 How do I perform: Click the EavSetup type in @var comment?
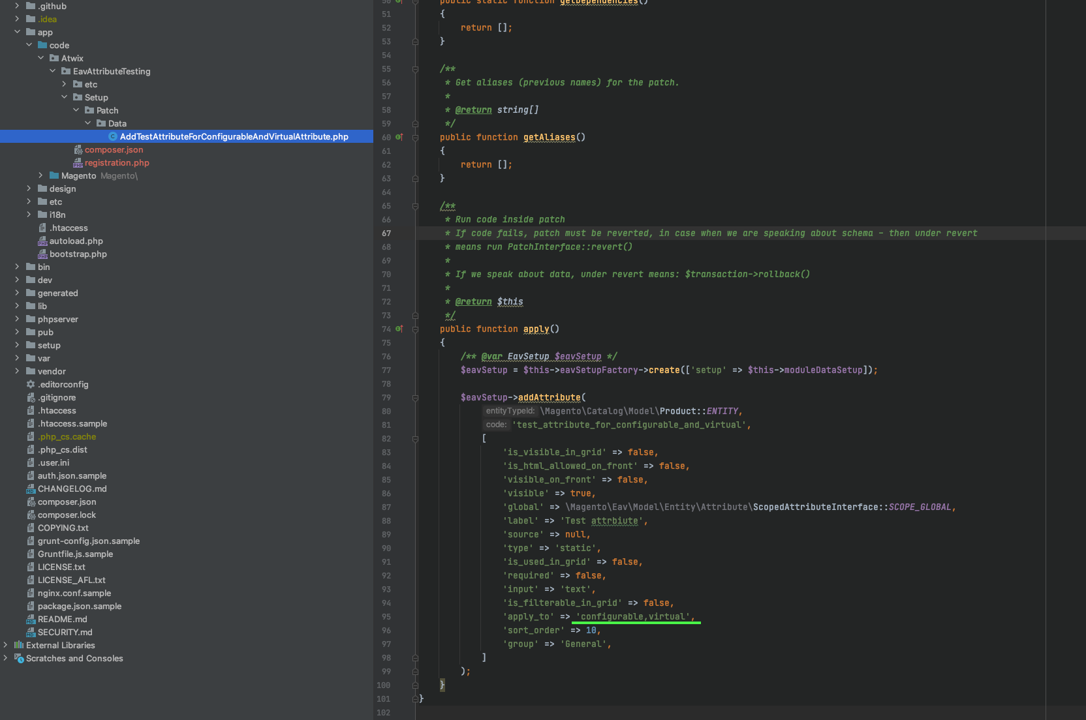(x=529, y=356)
